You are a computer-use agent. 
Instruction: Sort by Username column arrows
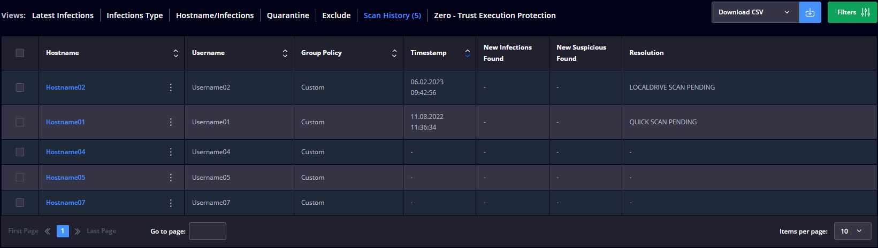pos(285,53)
